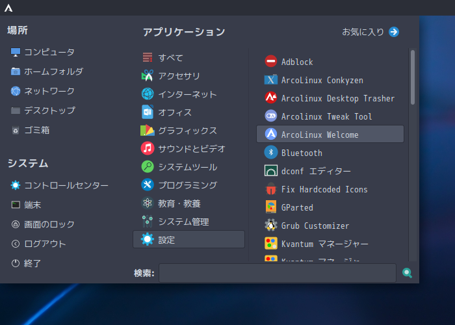Select 設定 category
455x325 pixels.
[188, 239]
